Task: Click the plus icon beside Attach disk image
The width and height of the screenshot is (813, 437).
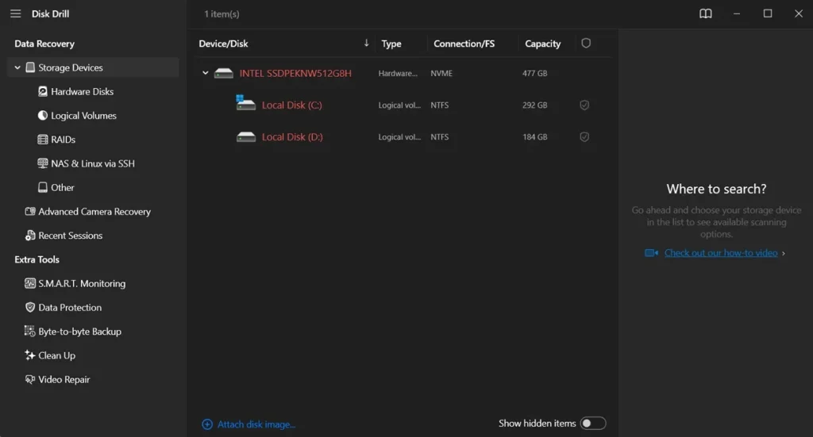Action: 207,424
